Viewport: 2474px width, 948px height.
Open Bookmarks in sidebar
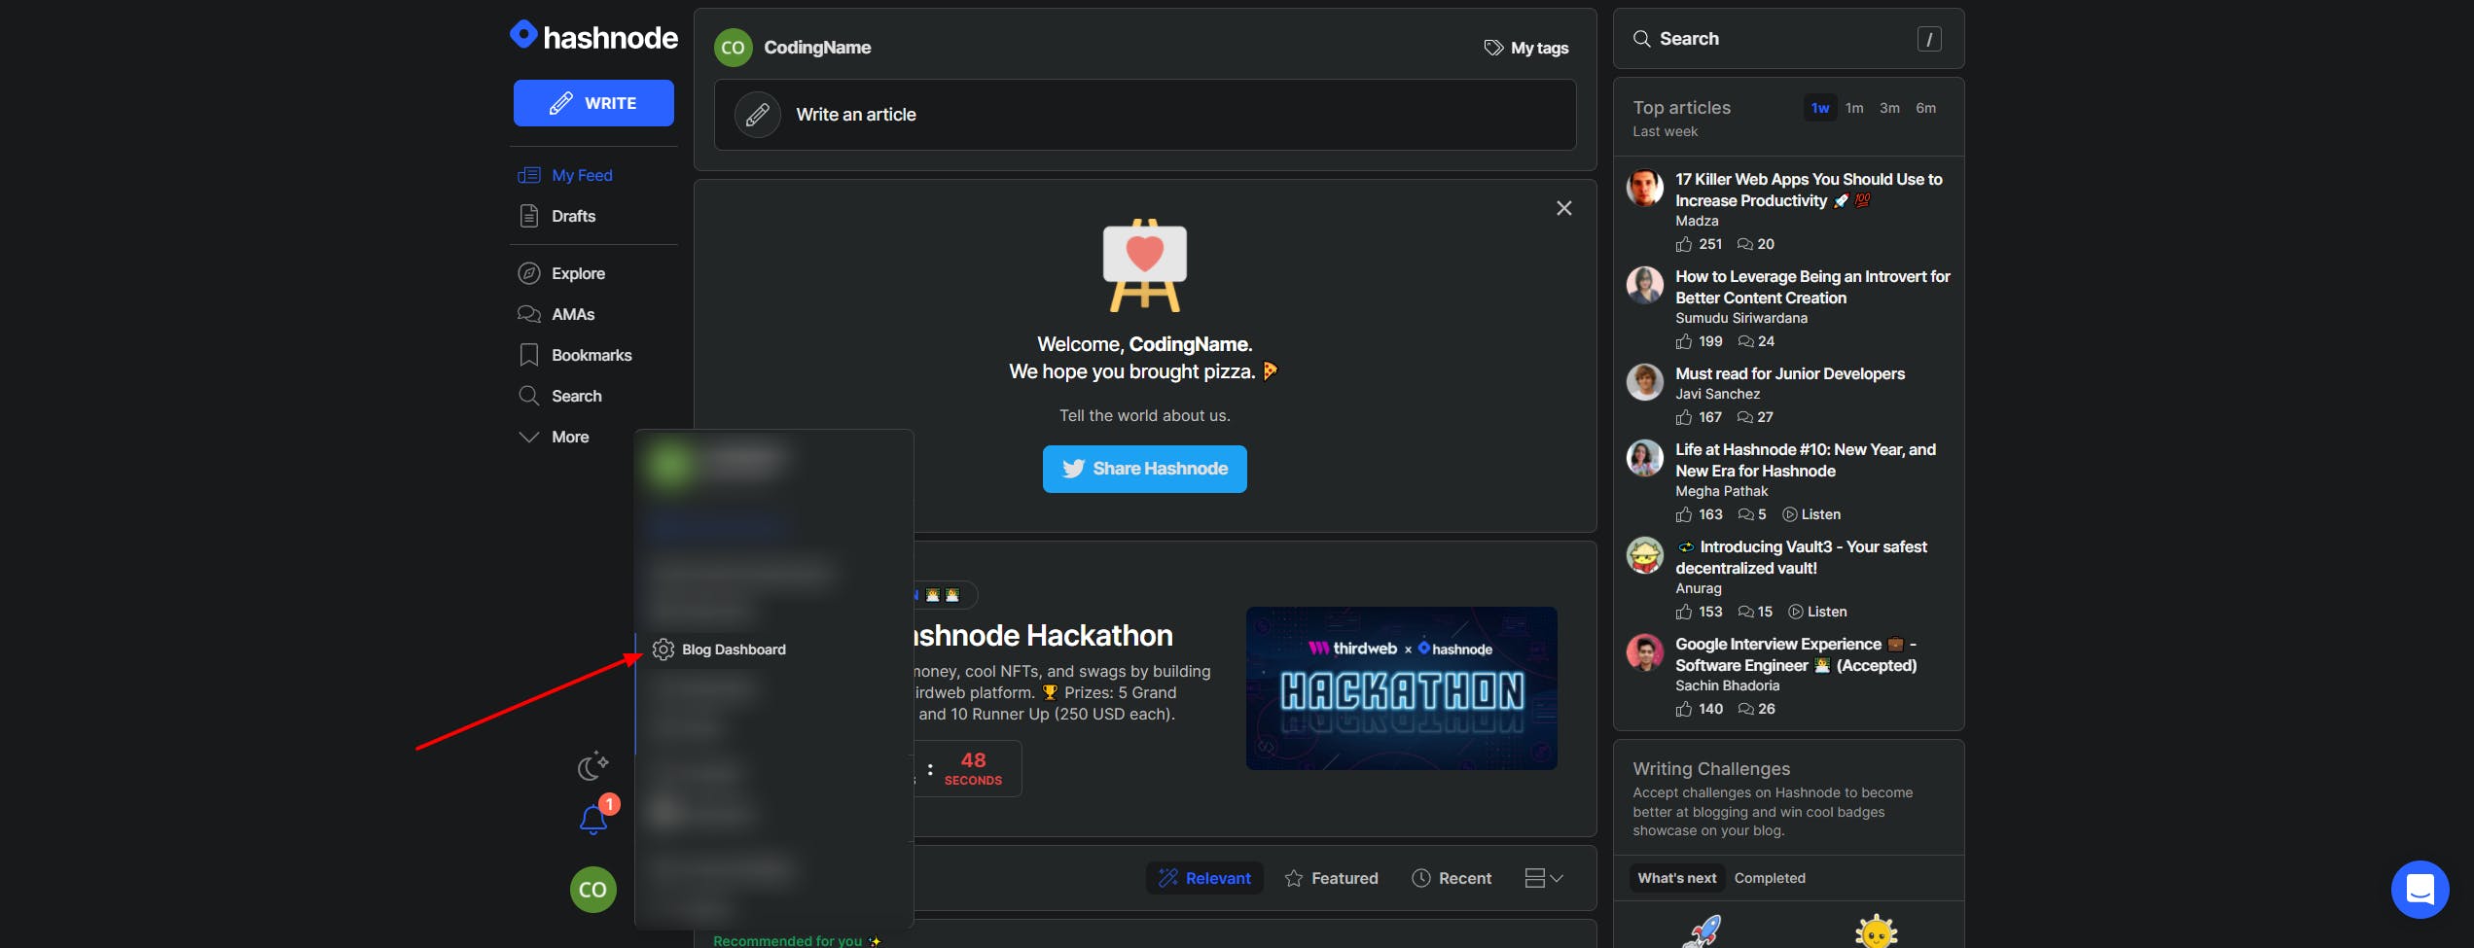(x=575, y=355)
